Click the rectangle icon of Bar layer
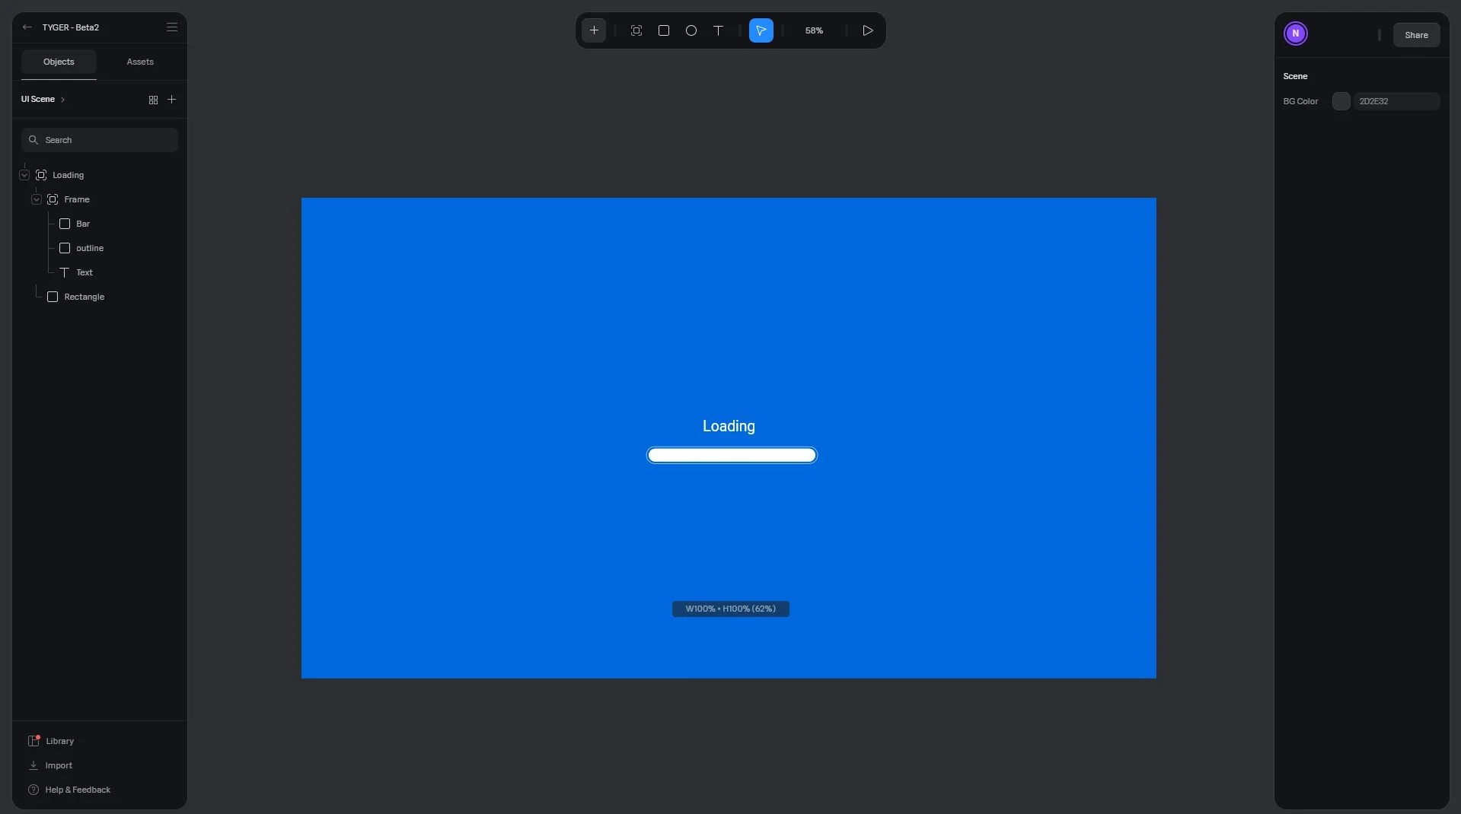 click(65, 224)
